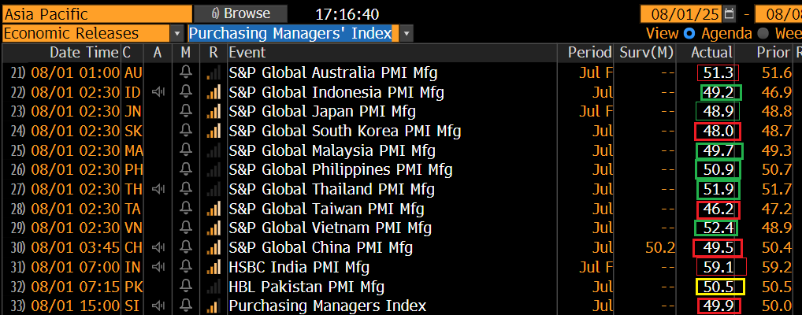Click the Prior value 46.9 for Indonesia
The image size is (802, 315).
[776, 93]
